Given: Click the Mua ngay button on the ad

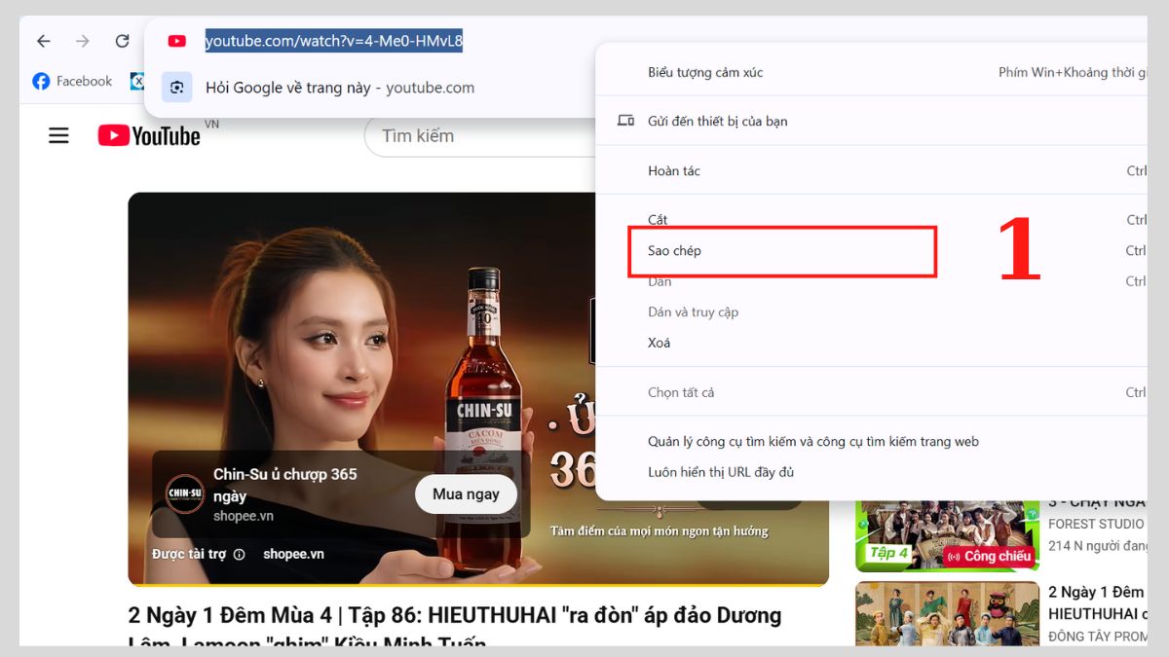Looking at the screenshot, I should [x=466, y=493].
